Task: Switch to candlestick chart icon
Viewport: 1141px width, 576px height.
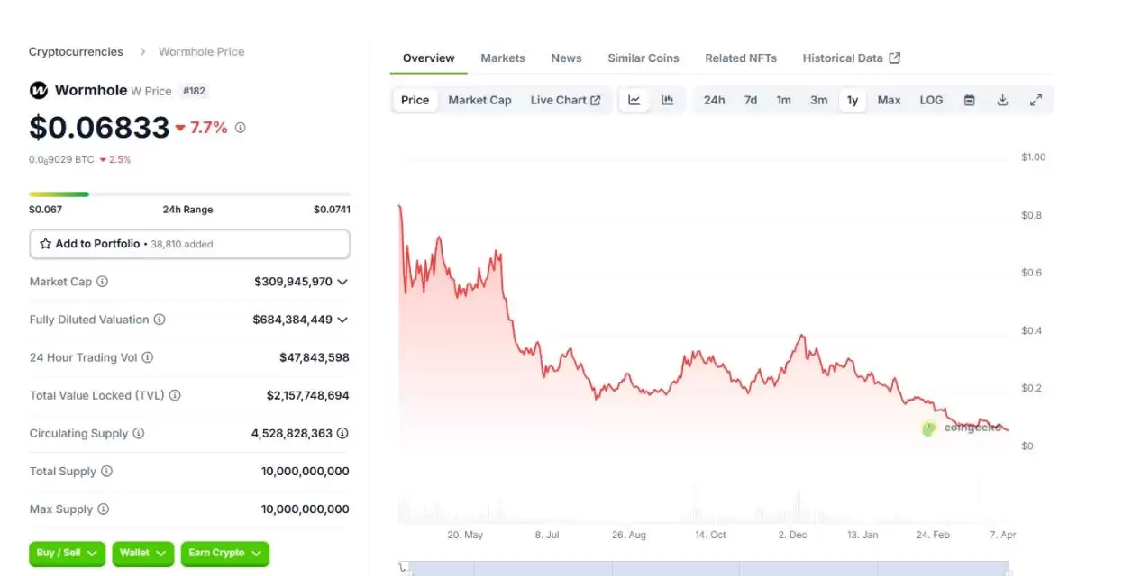Action: (x=668, y=100)
